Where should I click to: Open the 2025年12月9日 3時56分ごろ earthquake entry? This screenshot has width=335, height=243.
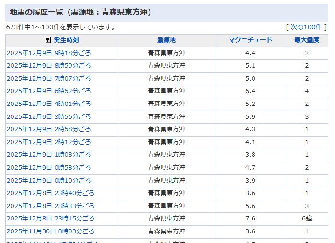click(x=48, y=116)
